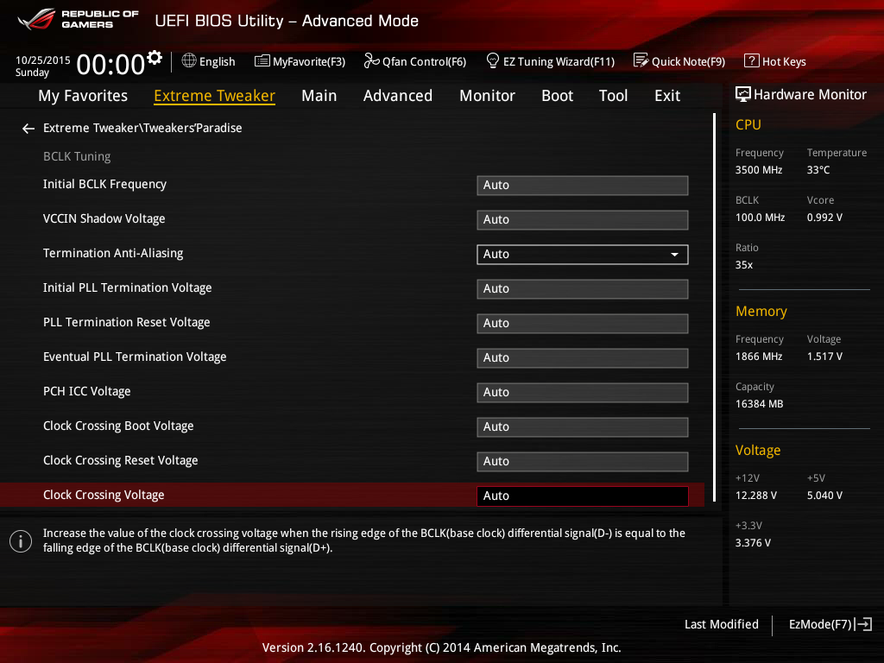This screenshot has width=884, height=663.
Task: Click the globe language icon
Action: tap(189, 61)
